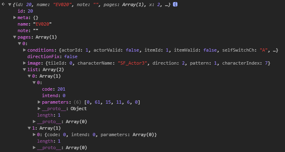This screenshot has height=152, width=285.
Task: Expand the __proto__: Object entry
Action: click(x=39, y=109)
